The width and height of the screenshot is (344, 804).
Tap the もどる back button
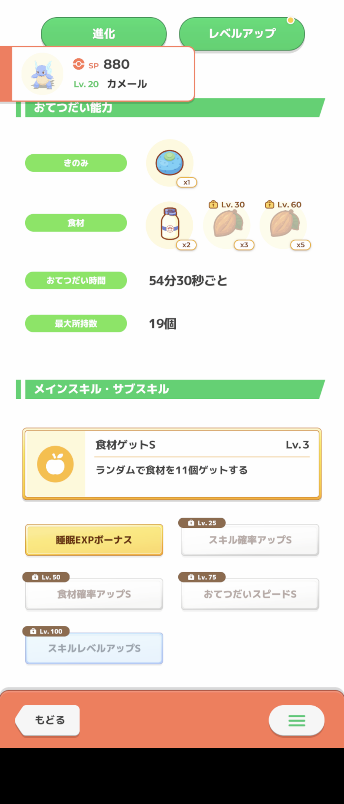(49, 720)
